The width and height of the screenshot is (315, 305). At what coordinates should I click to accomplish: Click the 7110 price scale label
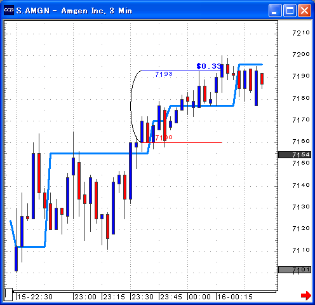click(301, 250)
